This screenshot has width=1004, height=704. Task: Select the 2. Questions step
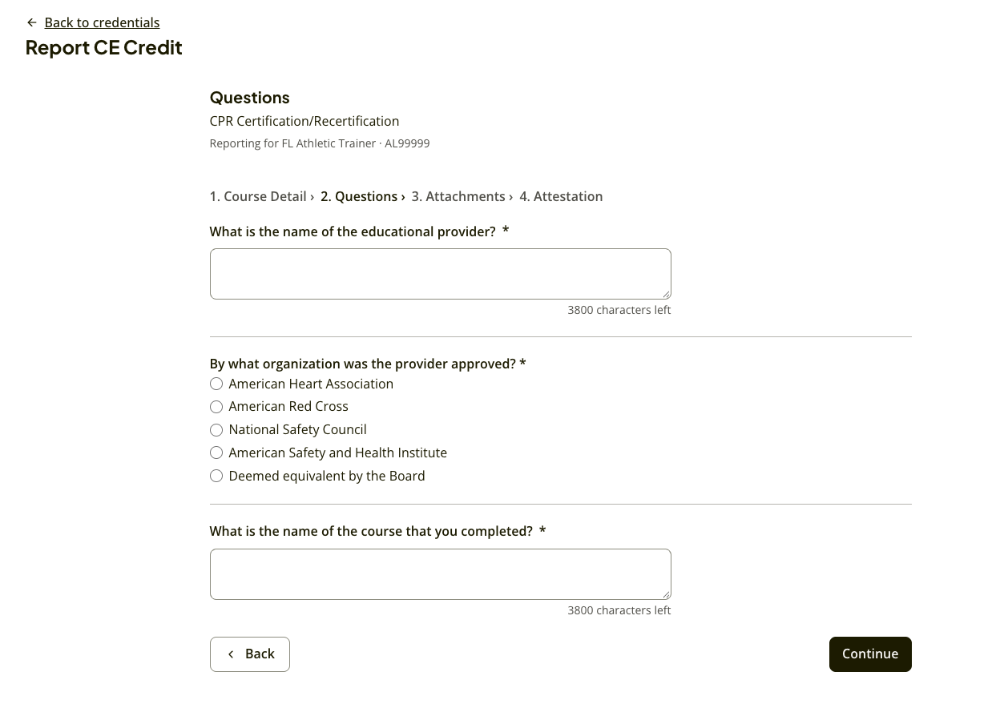pyautogui.click(x=359, y=196)
